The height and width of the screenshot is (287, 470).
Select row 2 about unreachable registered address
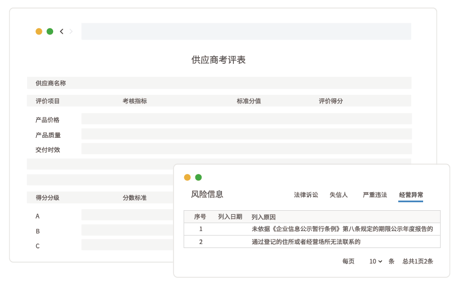point(312,242)
